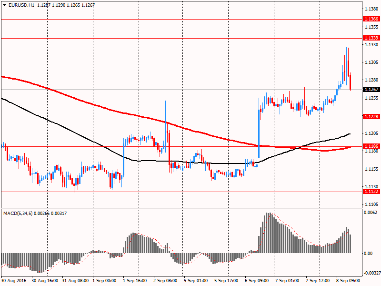Image resolution: width=381 pixels, height=286 pixels.
Task: Click the 1.1180 price scale value
Action: click(371, 151)
